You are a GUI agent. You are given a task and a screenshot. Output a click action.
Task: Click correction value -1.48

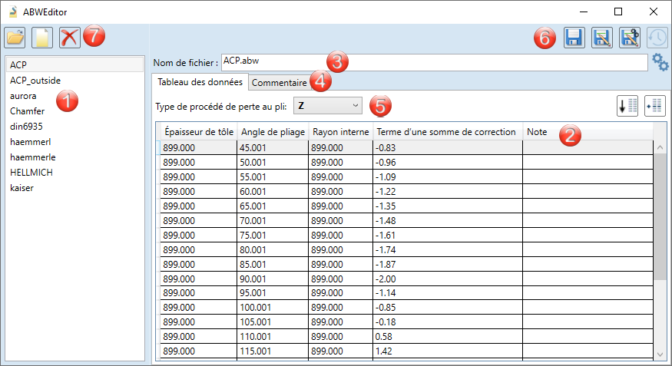tap(448, 220)
